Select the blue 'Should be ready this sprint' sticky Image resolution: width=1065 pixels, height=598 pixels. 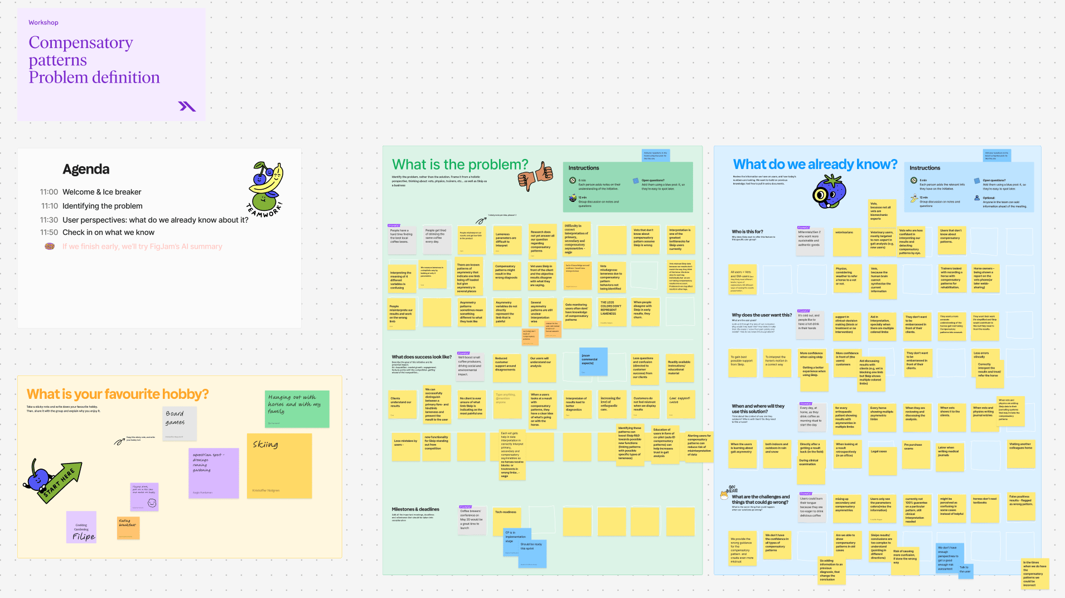click(532, 553)
